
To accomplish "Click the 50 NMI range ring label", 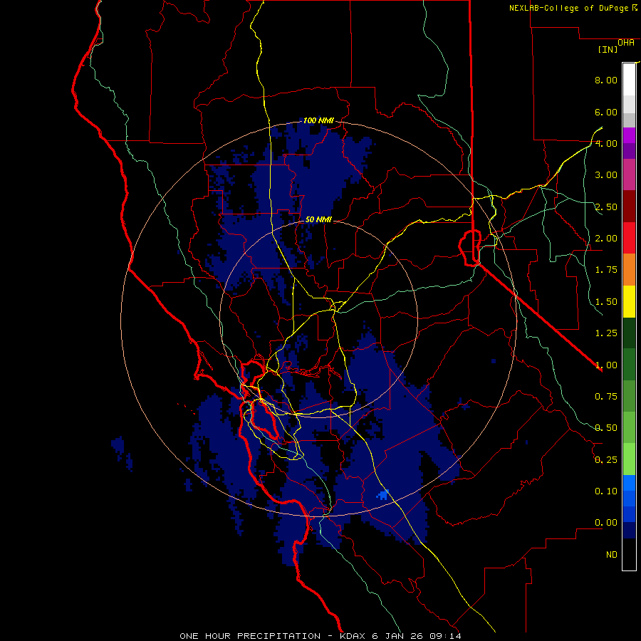I will [318, 219].
